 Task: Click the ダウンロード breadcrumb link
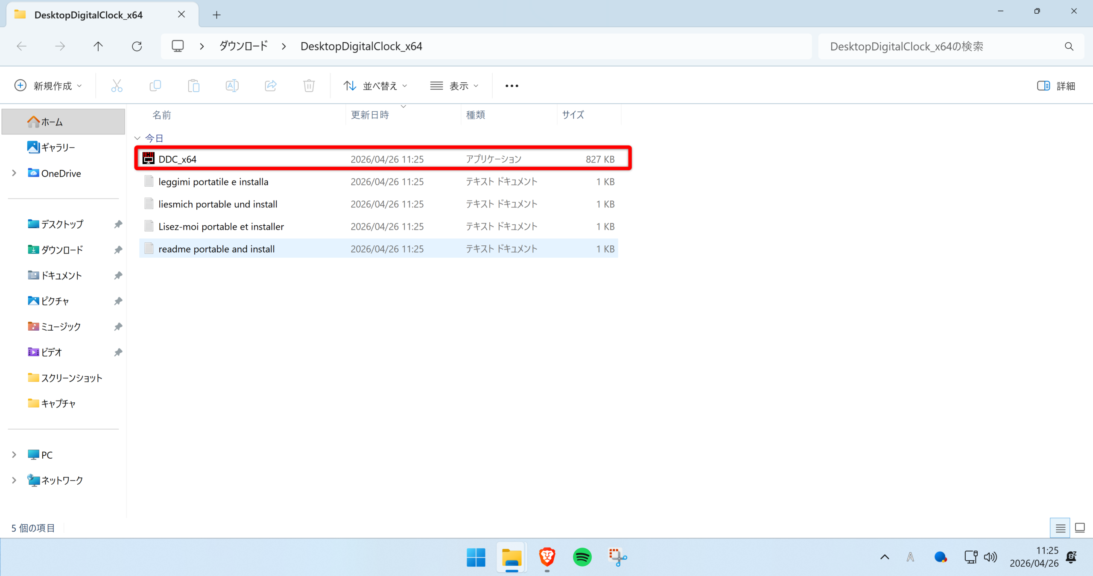pyautogui.click(x=243, y=46)
